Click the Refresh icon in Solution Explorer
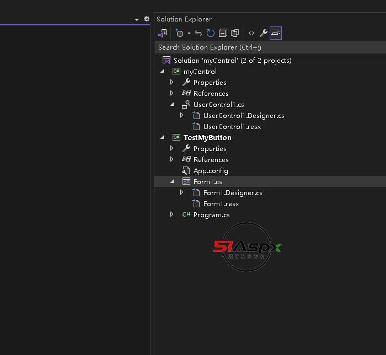The image size is (386, 355). pos(211,33)
